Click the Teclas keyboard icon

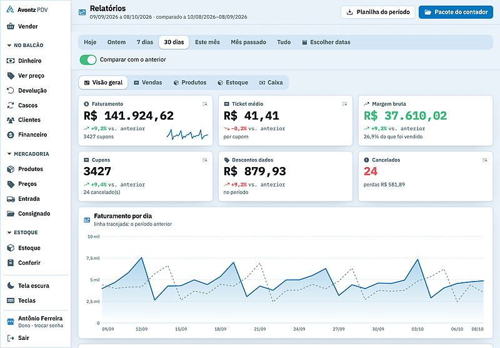[x=11, y=300]
